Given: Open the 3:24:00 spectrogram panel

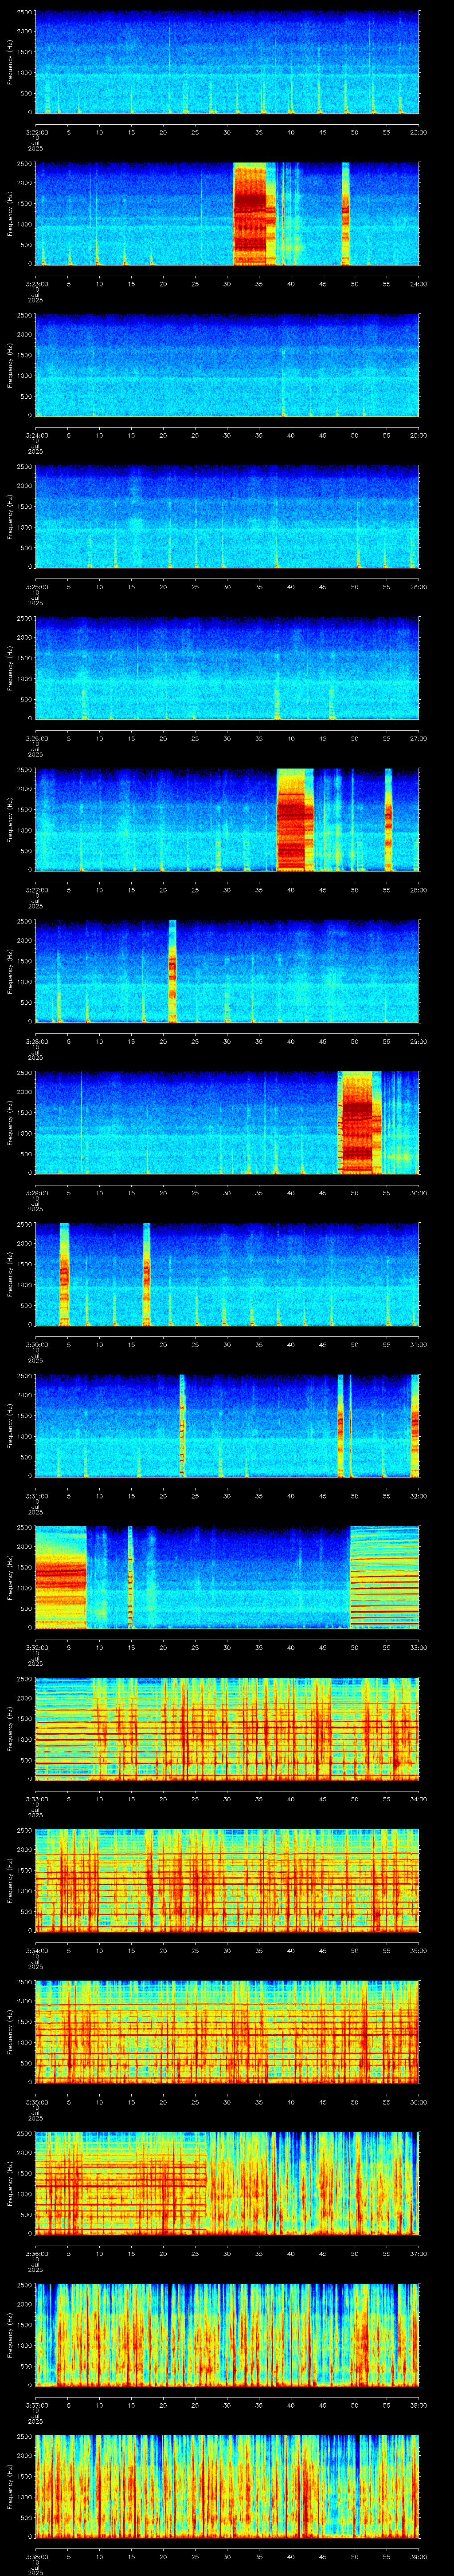Looking at the screenshot, I should 227,365.
